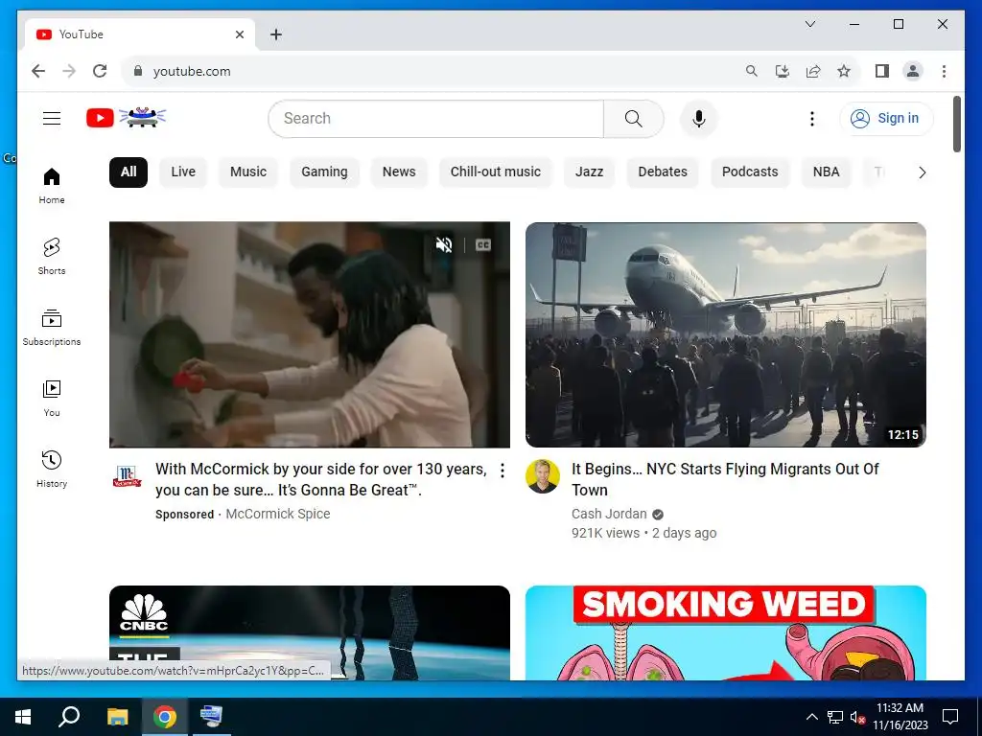The image size is (982, 736).
Task: Click the Cash Jordan channel avatar
Action: tap(543, 476)
